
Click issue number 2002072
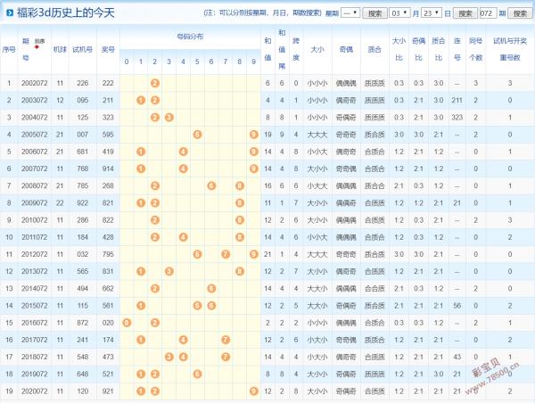pos(34,83)
